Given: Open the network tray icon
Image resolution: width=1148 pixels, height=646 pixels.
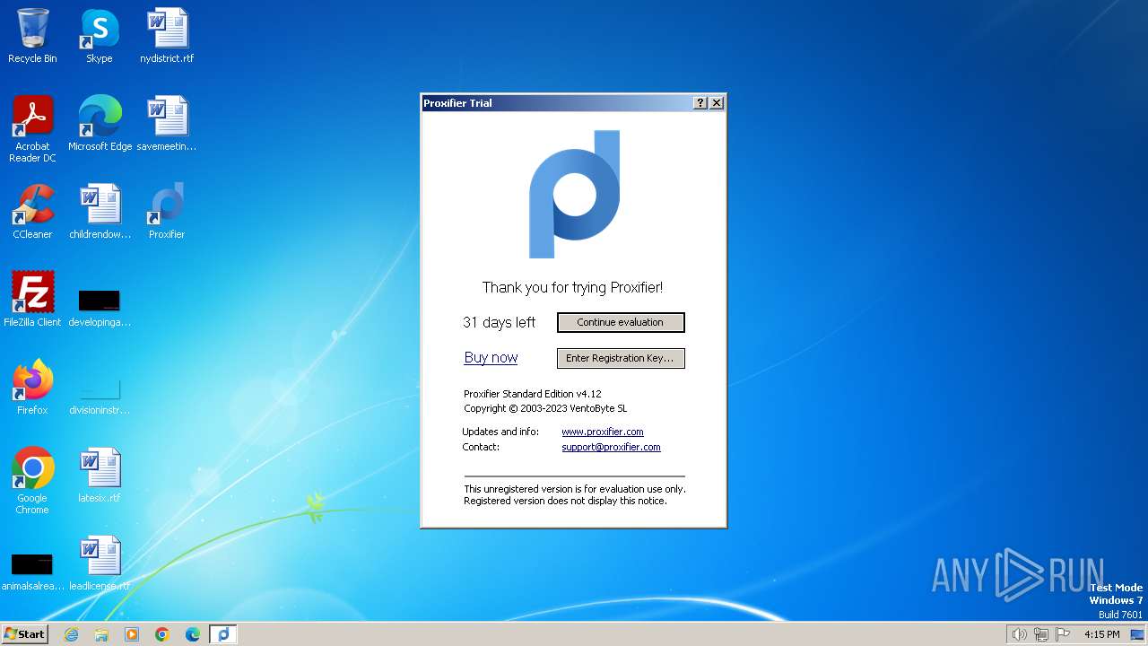Looking at the screenshot, I should (1041, 634).
